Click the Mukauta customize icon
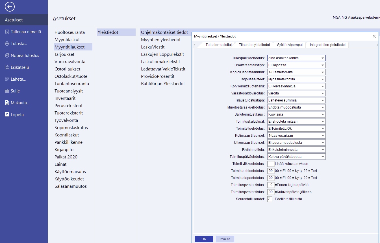 coord(7,103)
